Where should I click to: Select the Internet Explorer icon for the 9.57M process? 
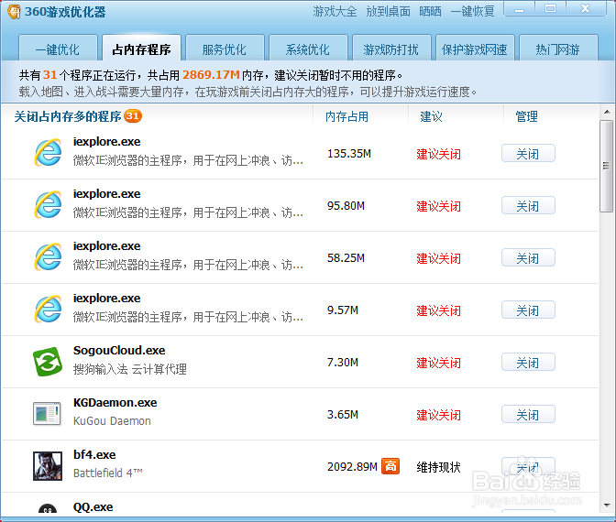pyautogui.click(x=48, y=309)
